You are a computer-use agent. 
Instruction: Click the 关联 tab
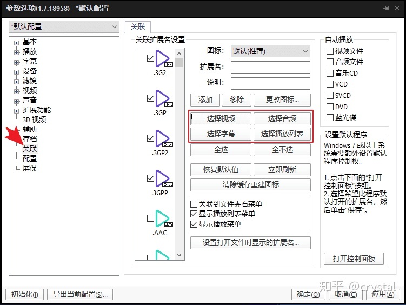click(x=138, y=27)
